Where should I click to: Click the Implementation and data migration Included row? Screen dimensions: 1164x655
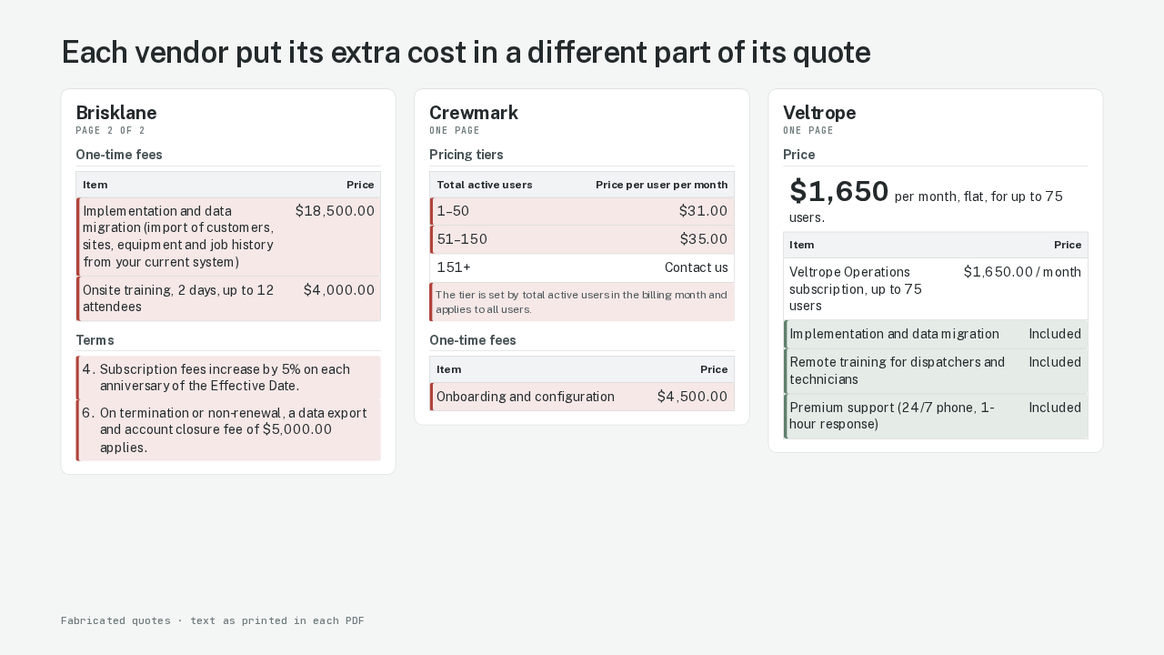[x=935, y=334]
